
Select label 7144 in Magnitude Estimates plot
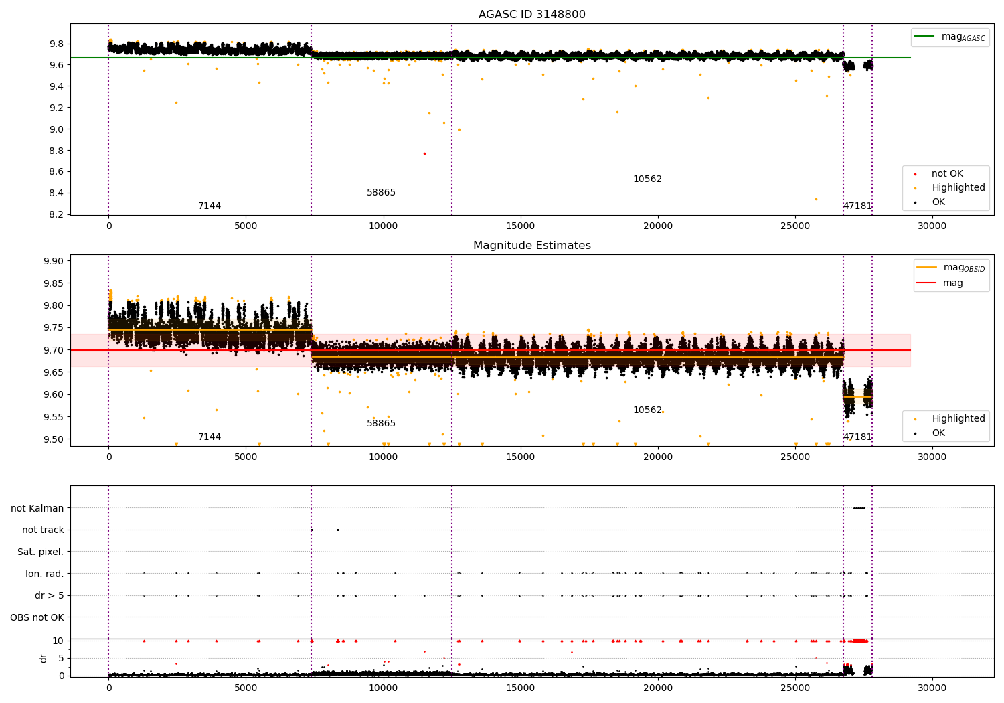tap(210, 437)
